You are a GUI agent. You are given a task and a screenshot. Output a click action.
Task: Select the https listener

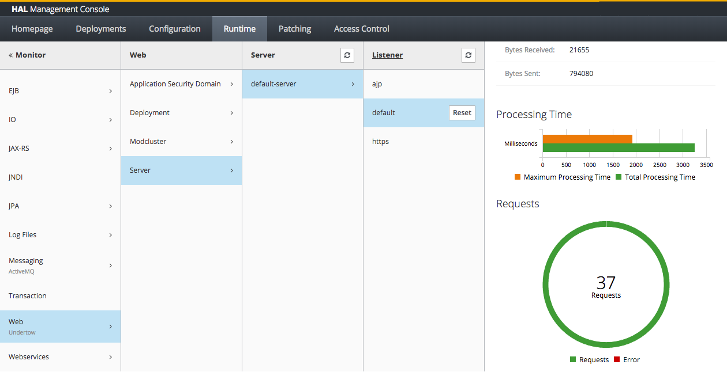pos(381,142)
